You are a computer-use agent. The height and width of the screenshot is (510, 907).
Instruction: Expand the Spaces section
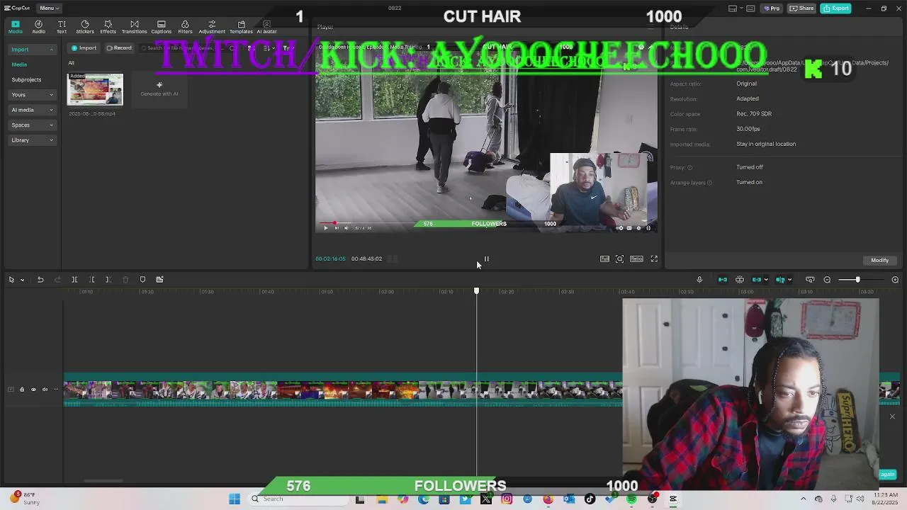pos(32,125)
